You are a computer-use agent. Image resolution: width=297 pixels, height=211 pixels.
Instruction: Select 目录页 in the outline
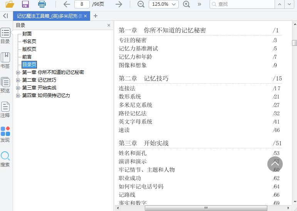pyautogui.click(x=29, y=65)
